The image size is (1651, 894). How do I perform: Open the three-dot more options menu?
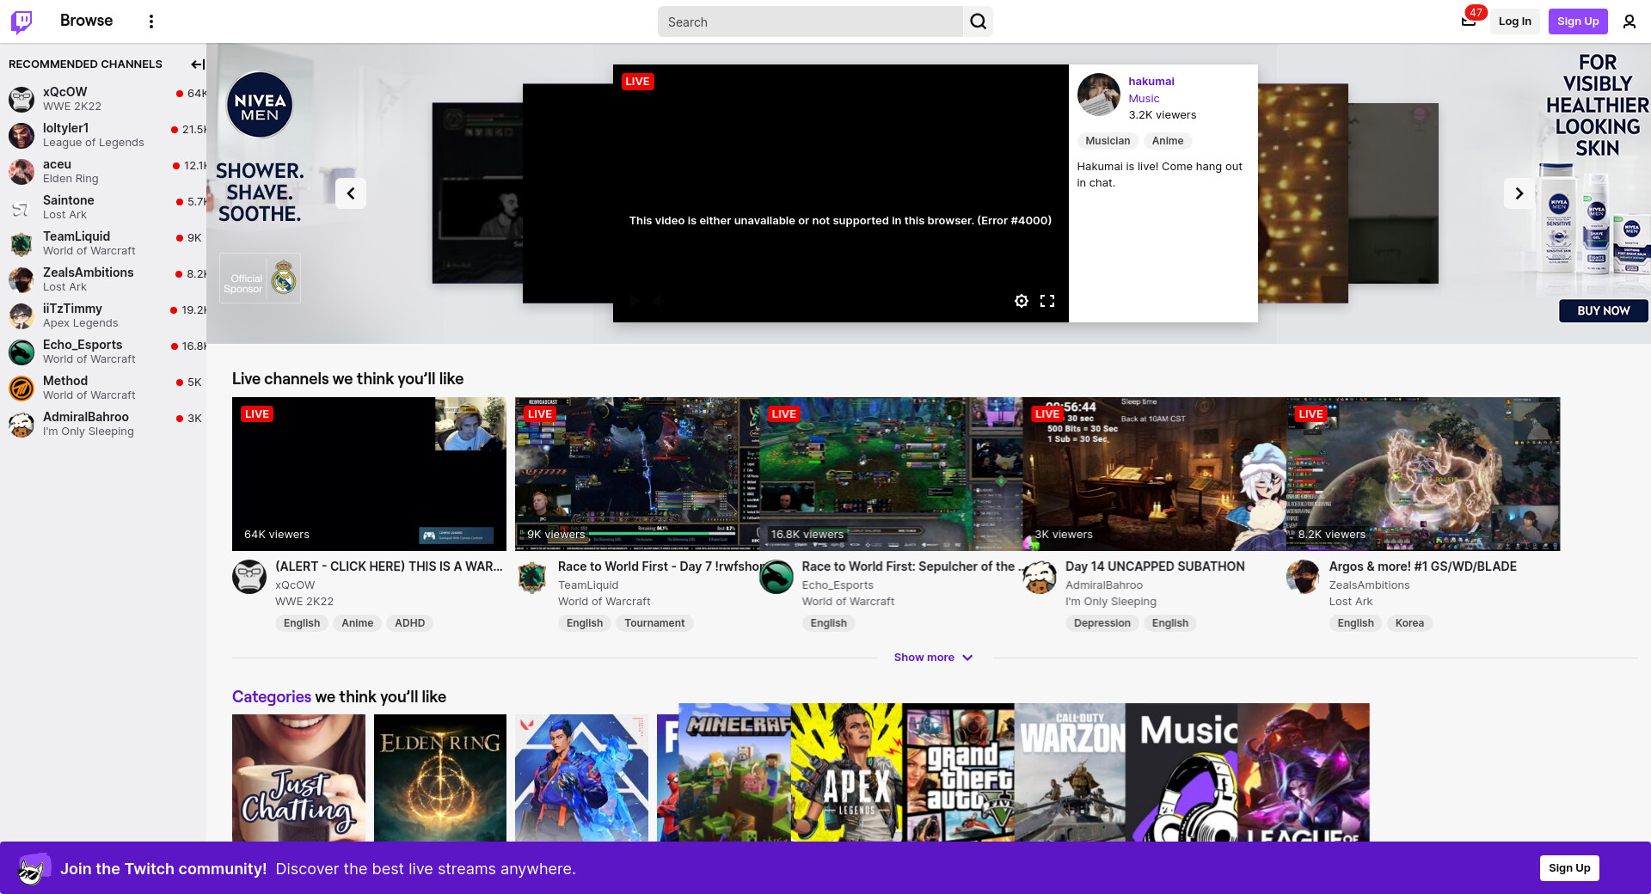click(151, 21)
